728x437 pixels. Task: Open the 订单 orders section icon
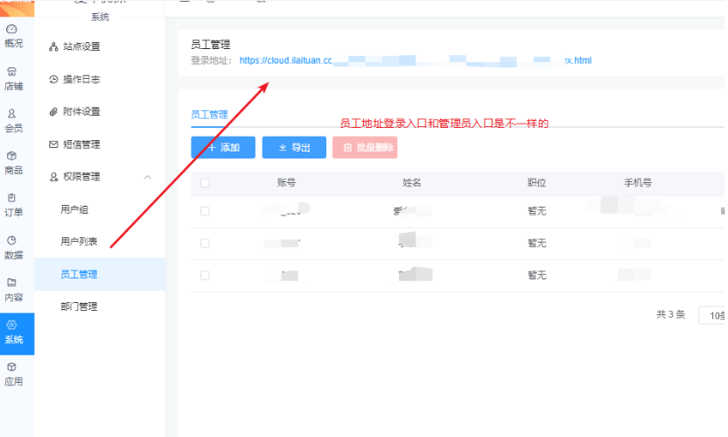click(11, 198)
